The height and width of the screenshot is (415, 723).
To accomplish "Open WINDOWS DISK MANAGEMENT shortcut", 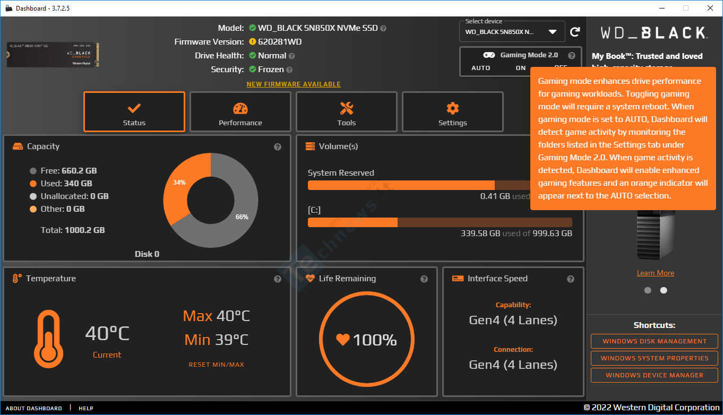I will [655, 341].
